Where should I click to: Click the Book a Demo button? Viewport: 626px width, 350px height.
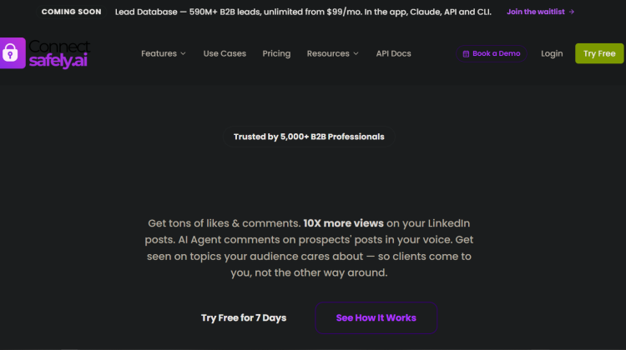[492, 53]
